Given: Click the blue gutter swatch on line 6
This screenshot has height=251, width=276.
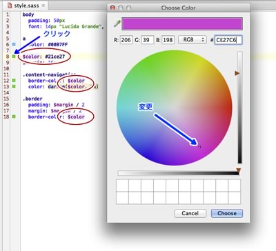Looking at the screenshot, I should (14, 44).
